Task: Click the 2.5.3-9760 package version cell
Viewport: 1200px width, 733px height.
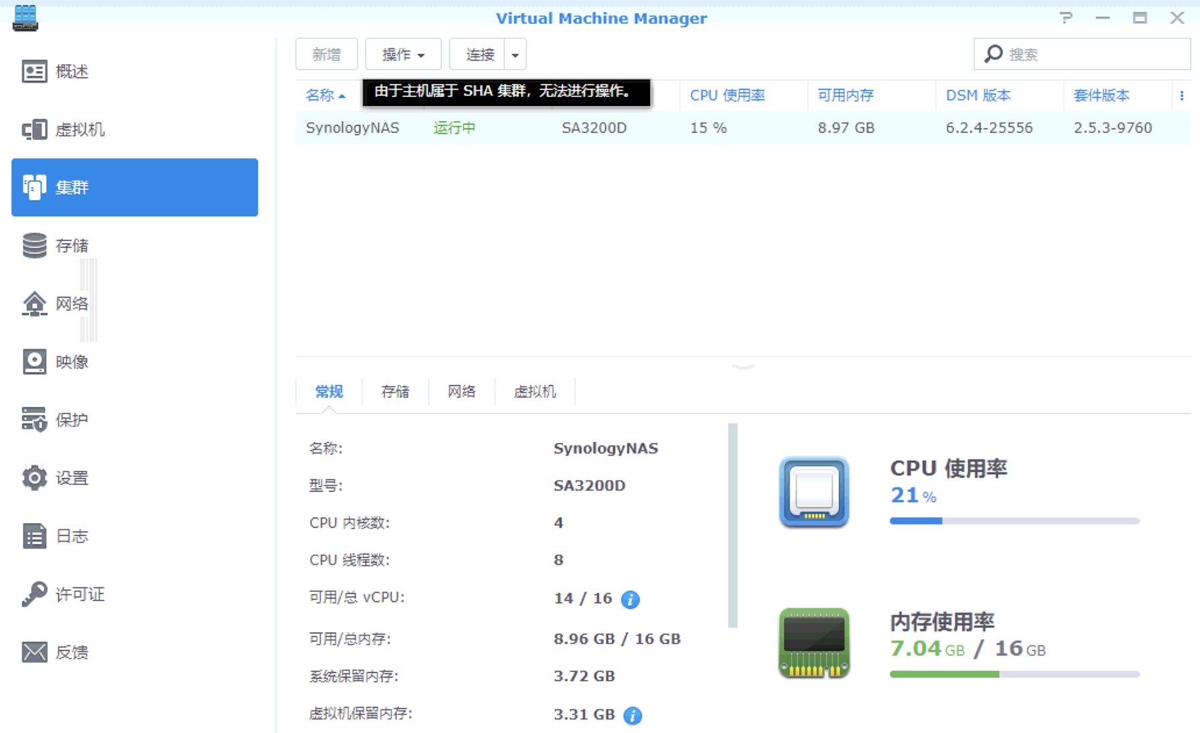Action: click(x=1113, y=128)
